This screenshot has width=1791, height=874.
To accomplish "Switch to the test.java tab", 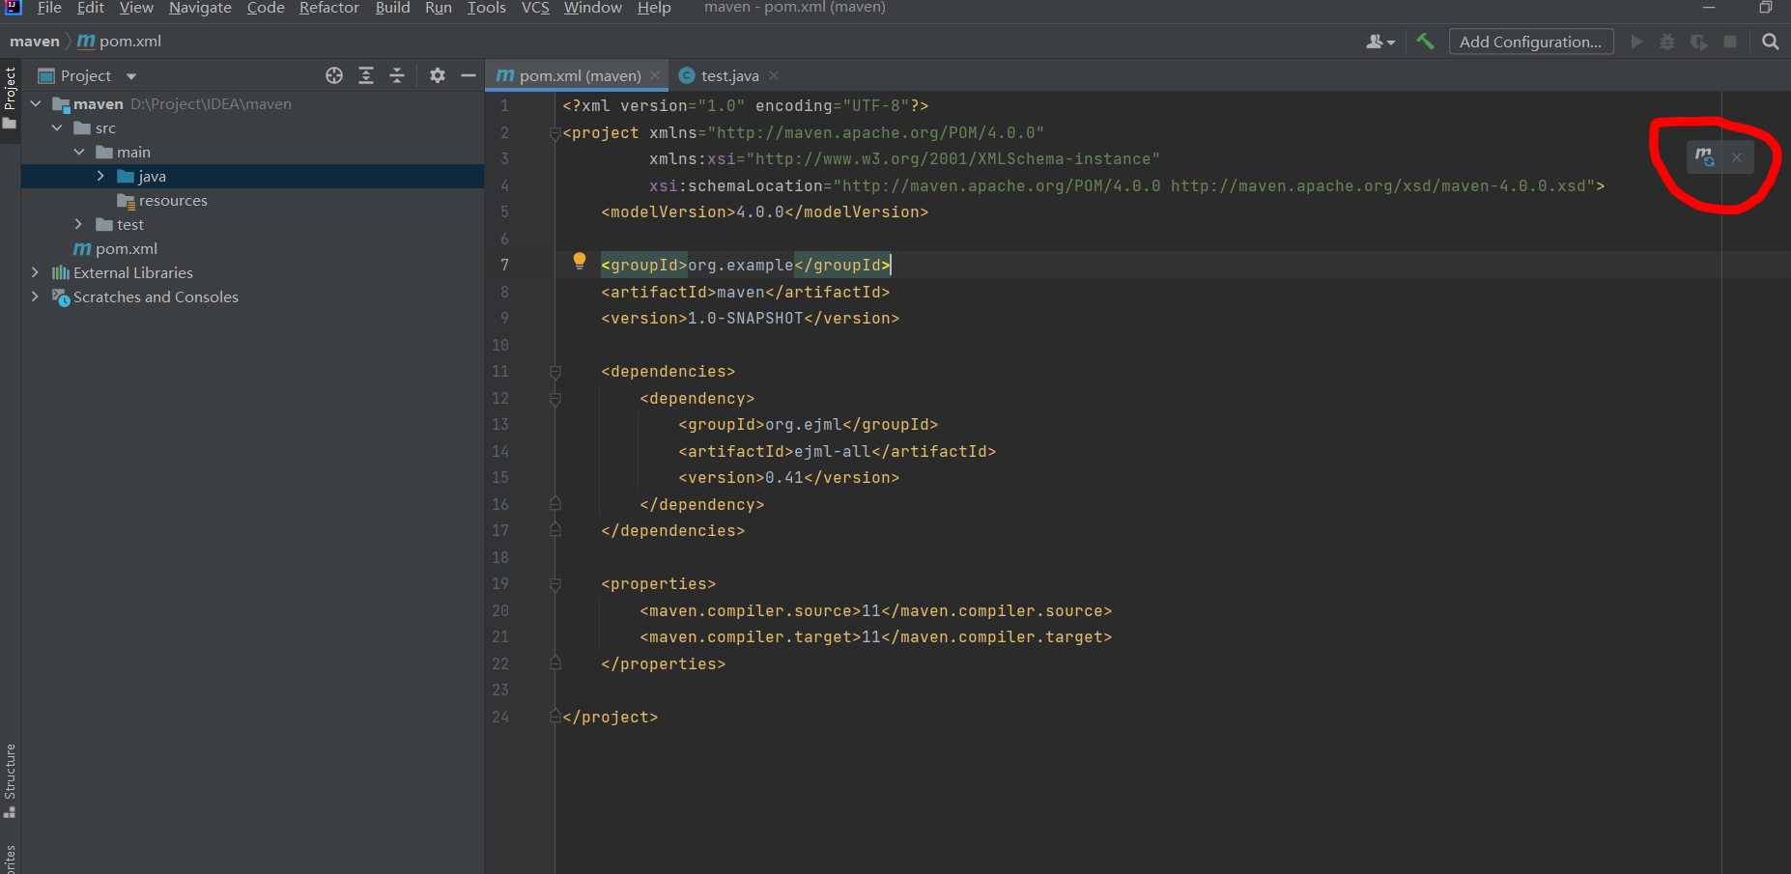I will [x=729, y=75].
